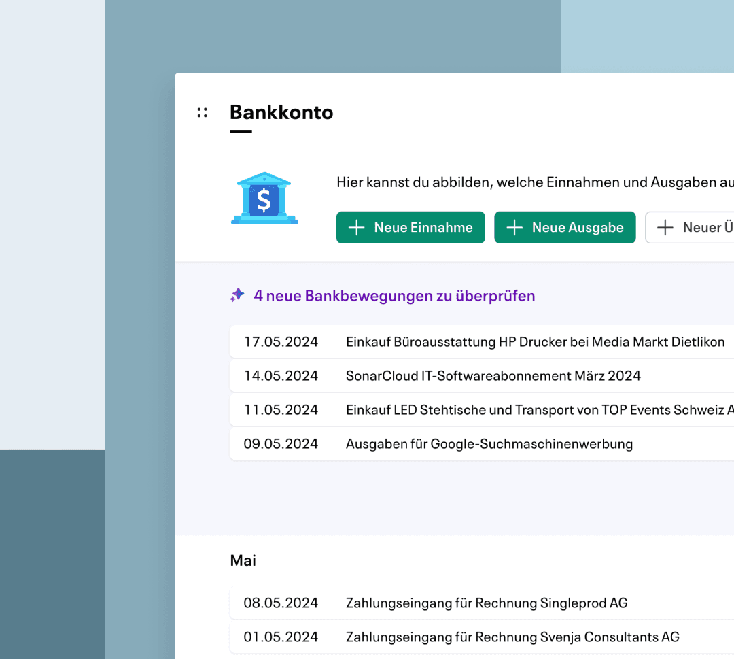
Task: Select the Bankkonto tab heading
Action: point(281,112)
